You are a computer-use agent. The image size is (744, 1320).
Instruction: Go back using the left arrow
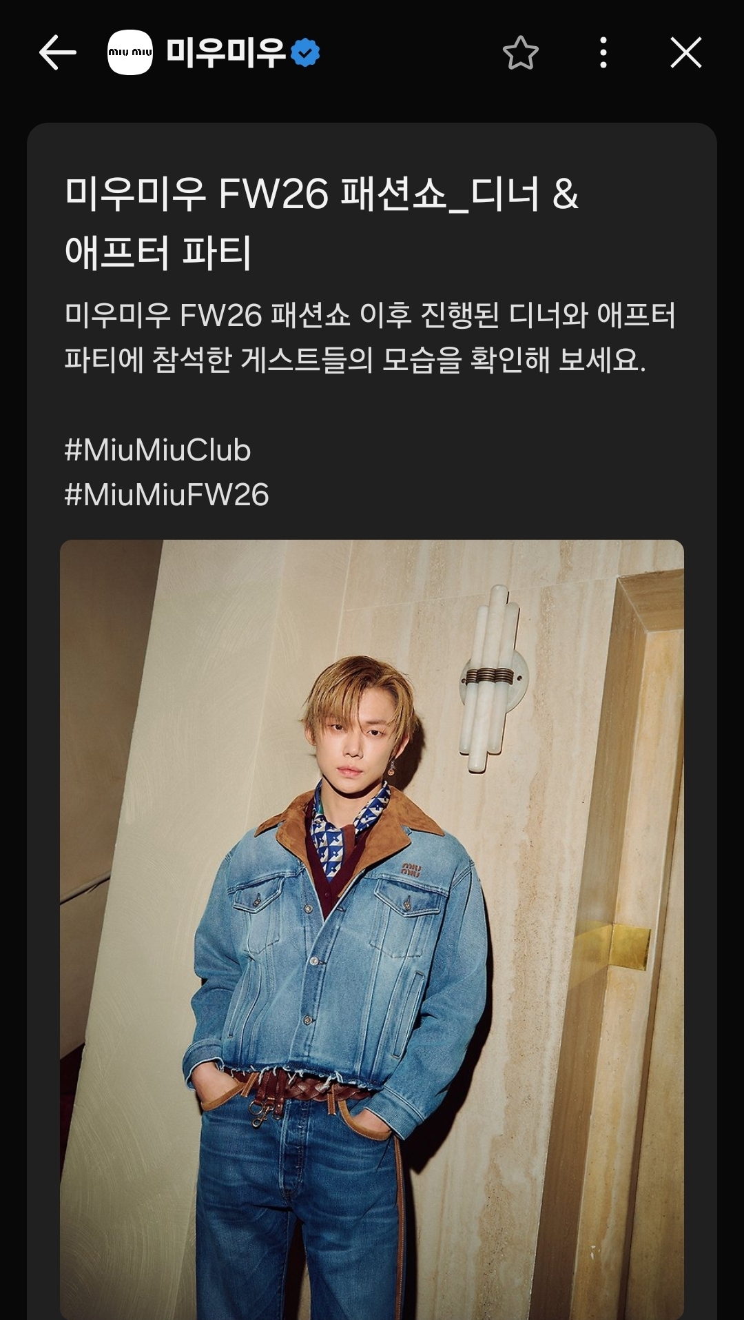57,53
